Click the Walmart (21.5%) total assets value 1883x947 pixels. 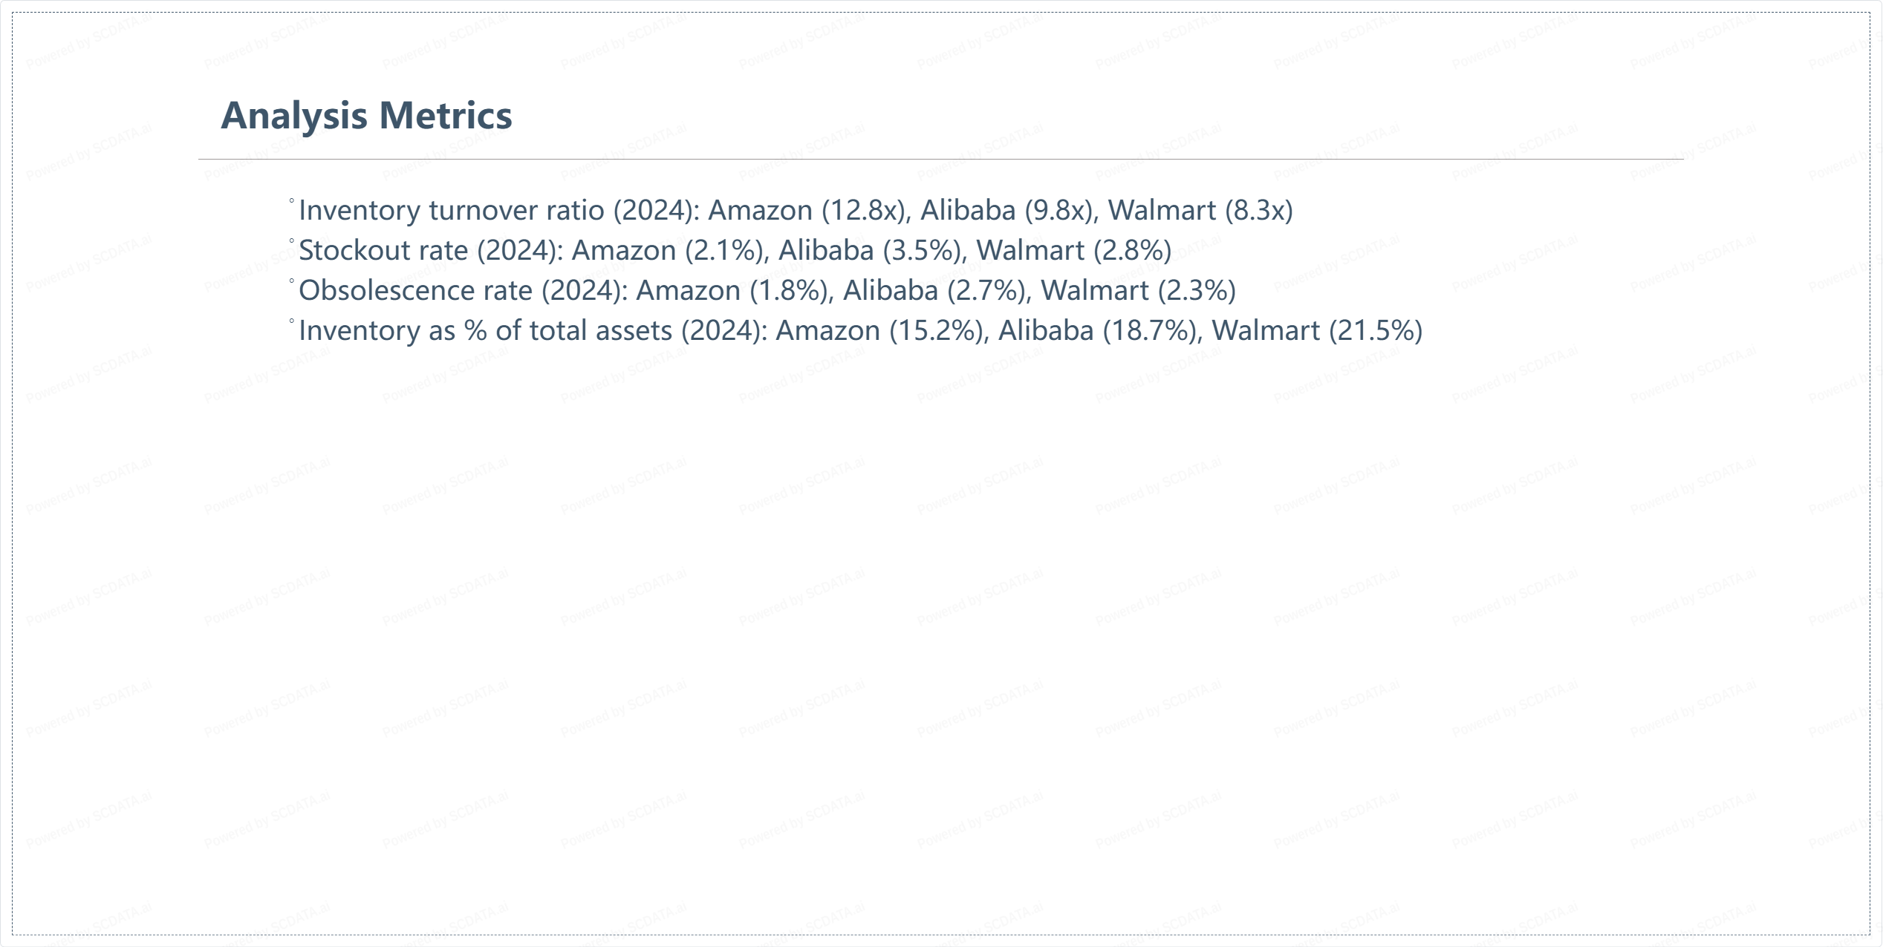pos(1317,331)
